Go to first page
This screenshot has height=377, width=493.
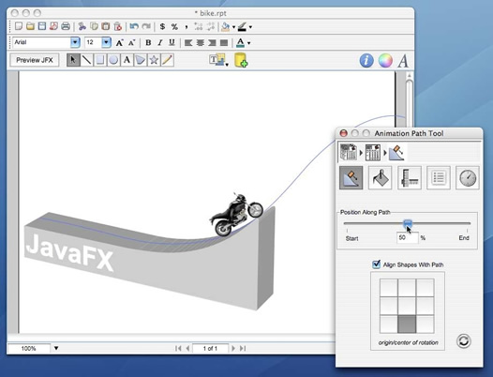tap(178, 348)
